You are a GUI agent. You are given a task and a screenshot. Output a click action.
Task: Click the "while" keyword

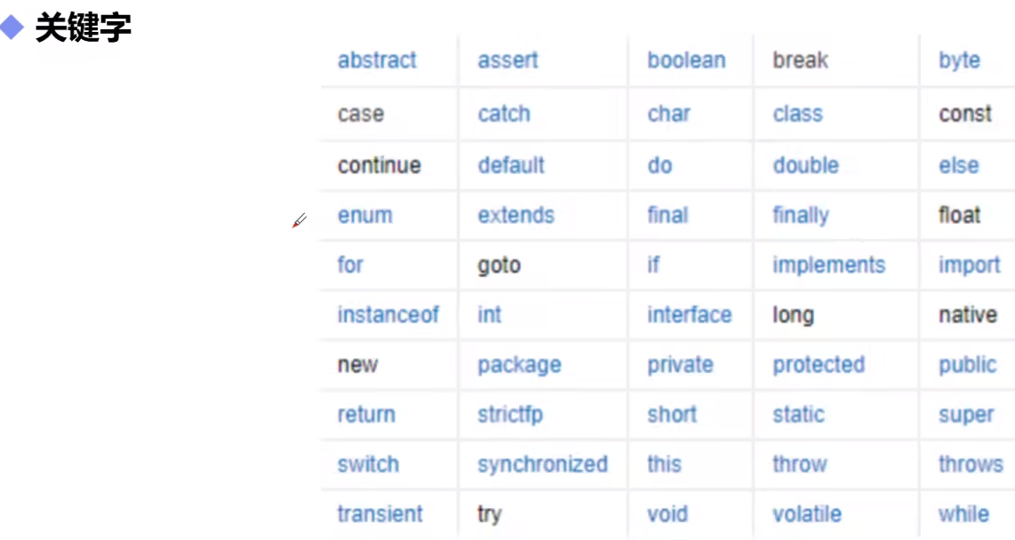point(963,513)
